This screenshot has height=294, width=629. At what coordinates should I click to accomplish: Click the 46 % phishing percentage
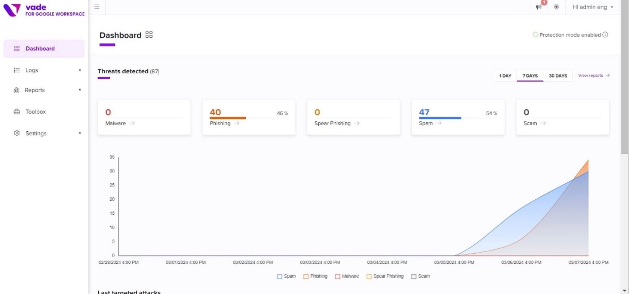coord(282,113)
